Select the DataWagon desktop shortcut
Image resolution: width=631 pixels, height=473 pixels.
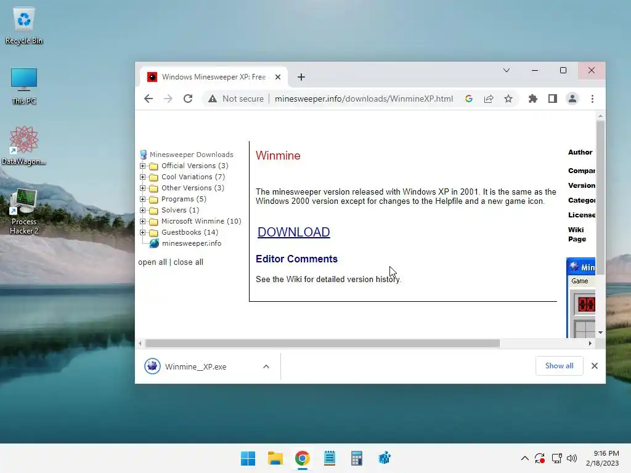24,145
